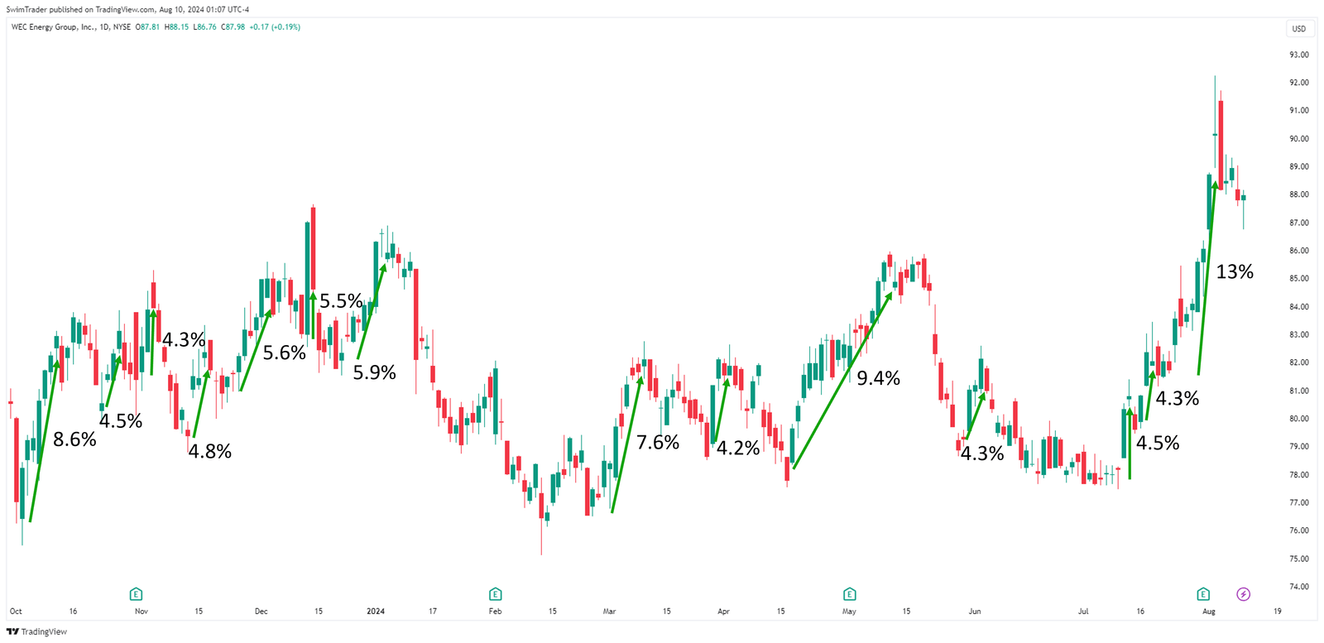Click the 74.00 price axis label
Viewport: 1324px width, 643px height.
click(1299, 587)
